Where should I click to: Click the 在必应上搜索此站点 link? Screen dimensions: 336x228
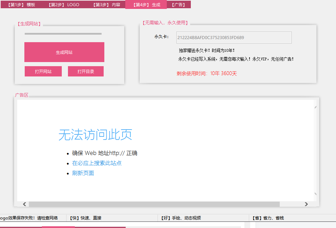(97, 163)
